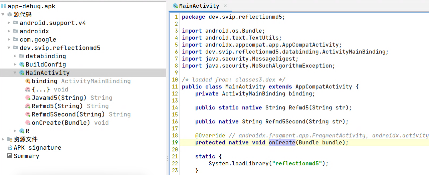Click the MainActivity class icon in tree
This screenshot has width=429, height=175.
[22, 73]
